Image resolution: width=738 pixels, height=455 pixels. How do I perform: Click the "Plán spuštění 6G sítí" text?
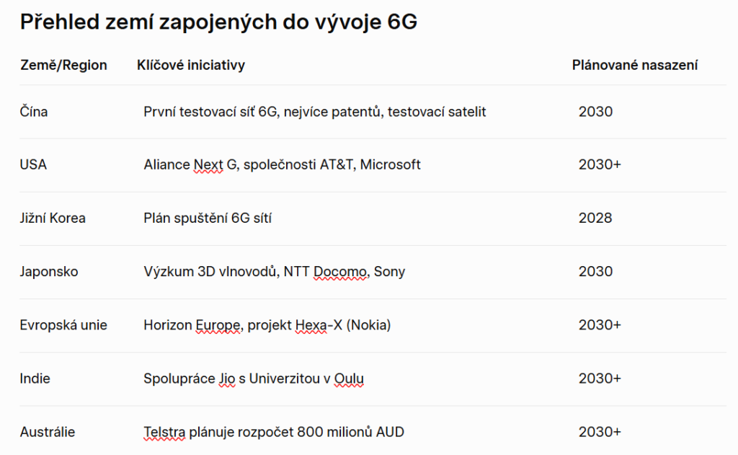click(208, 218)
